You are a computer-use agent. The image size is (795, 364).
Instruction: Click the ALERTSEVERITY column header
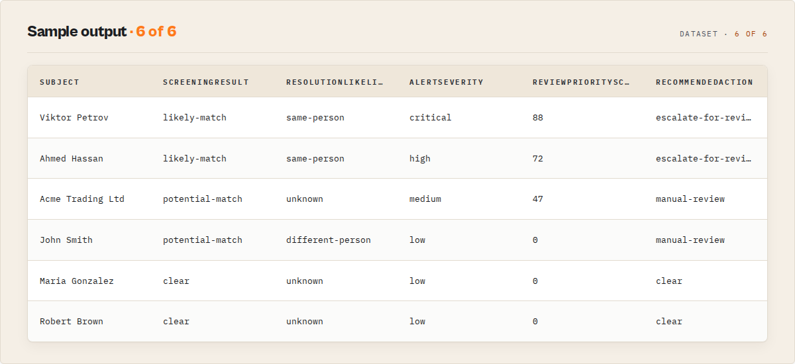[447, 82]
